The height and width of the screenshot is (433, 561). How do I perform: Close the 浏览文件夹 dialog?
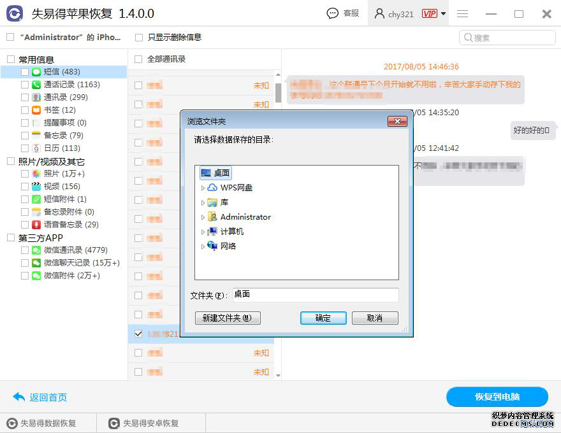coord(397,122)
